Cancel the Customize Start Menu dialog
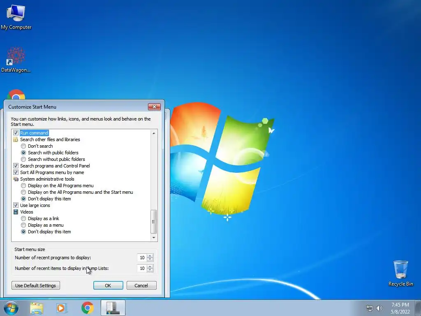 141,286
